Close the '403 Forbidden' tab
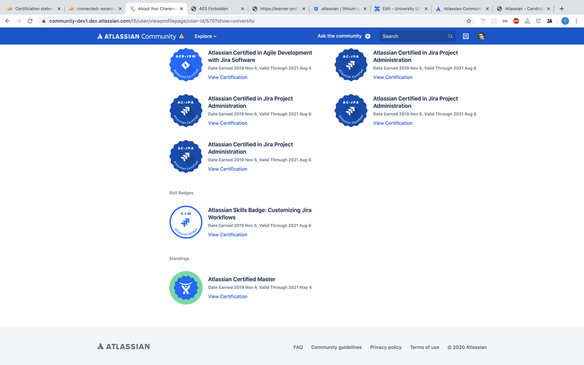Viewport: 584px width, 365px height. tap(242, 9)
